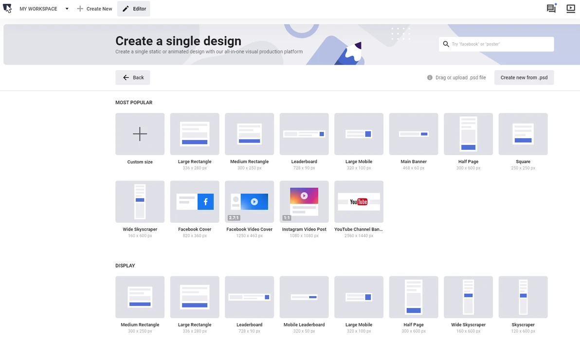Pick the YouTube Channel Banner template
This screenshot has width=580, height=341.
[359, 202]
